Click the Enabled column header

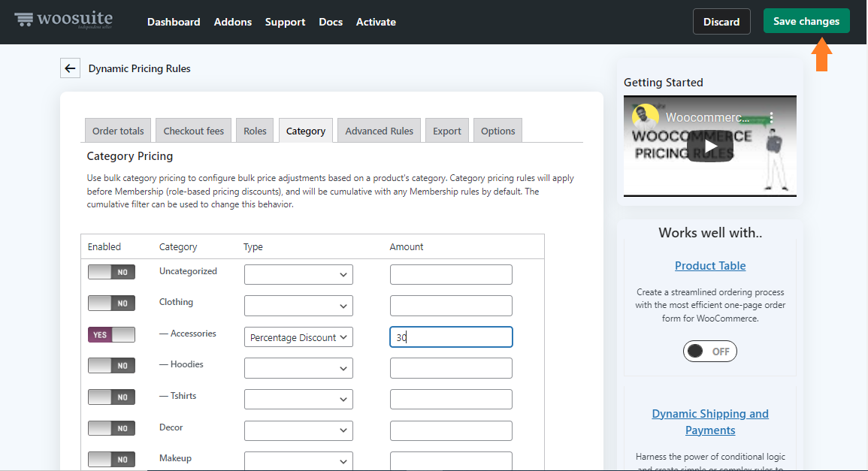coord(104,247)
